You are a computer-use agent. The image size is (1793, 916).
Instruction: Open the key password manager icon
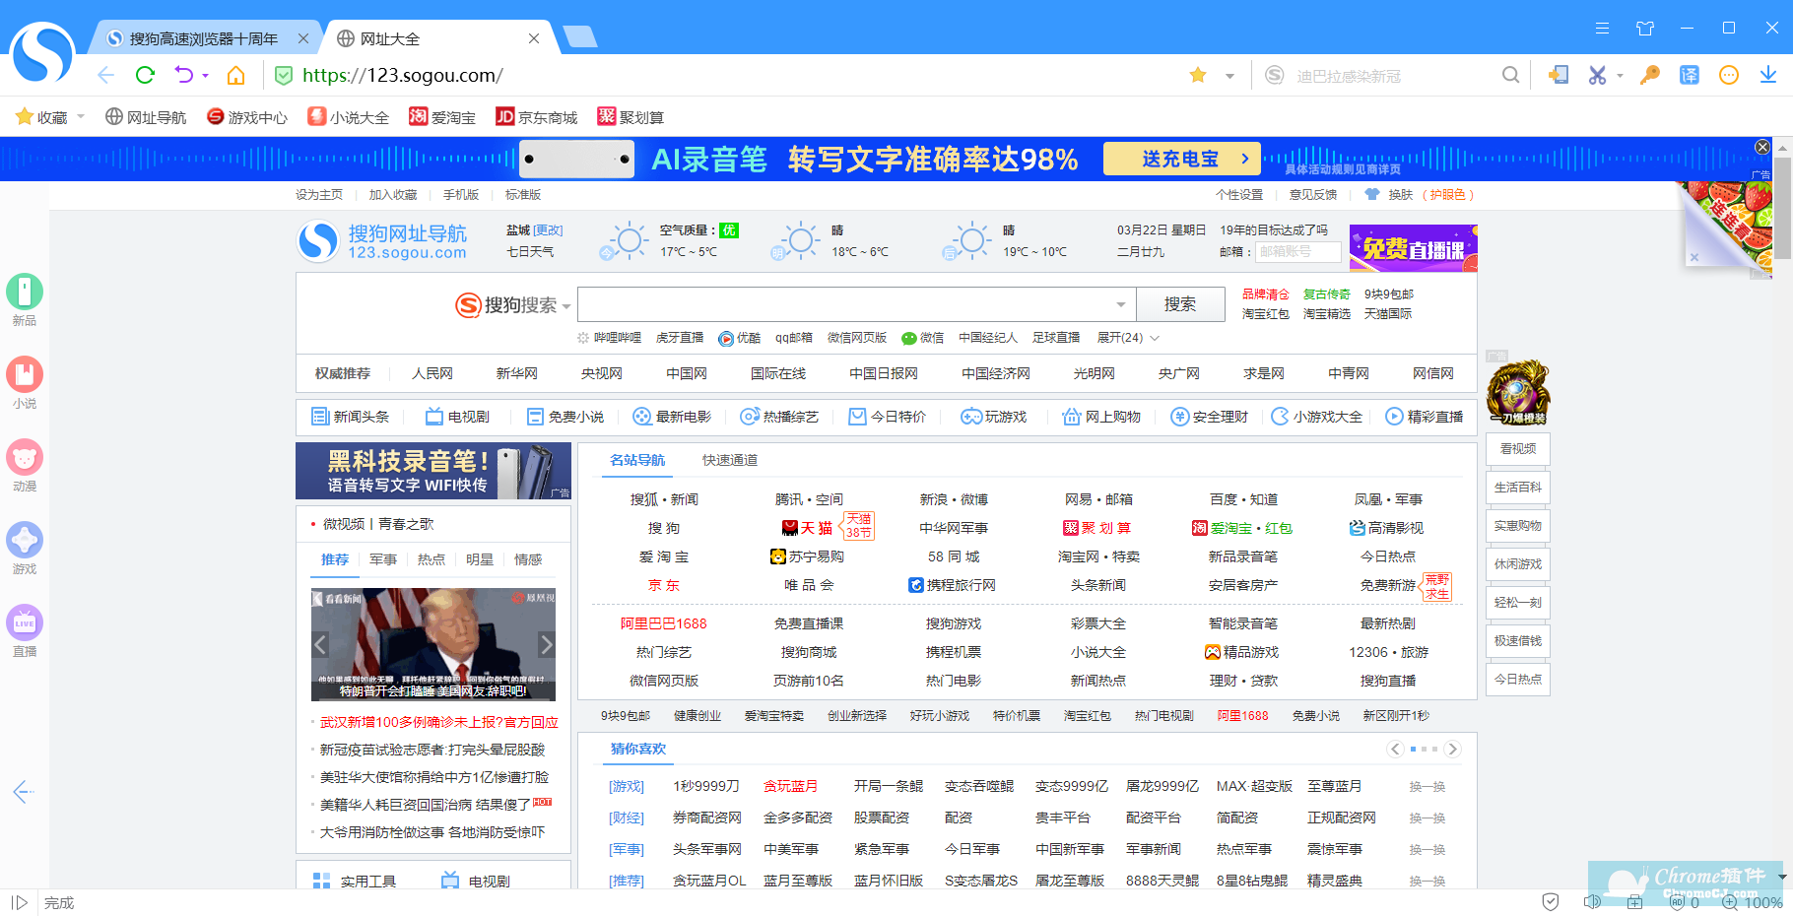[1649, 75]
